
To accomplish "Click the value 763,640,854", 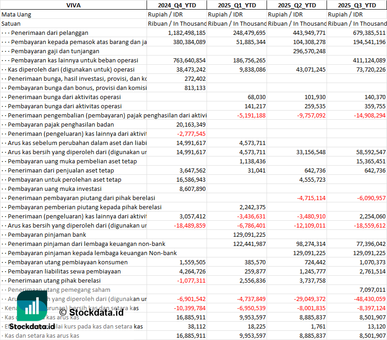I will 189,60.
